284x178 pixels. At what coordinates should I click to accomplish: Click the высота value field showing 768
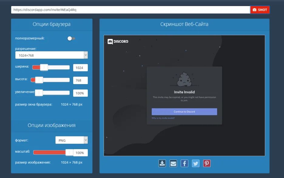80,80
